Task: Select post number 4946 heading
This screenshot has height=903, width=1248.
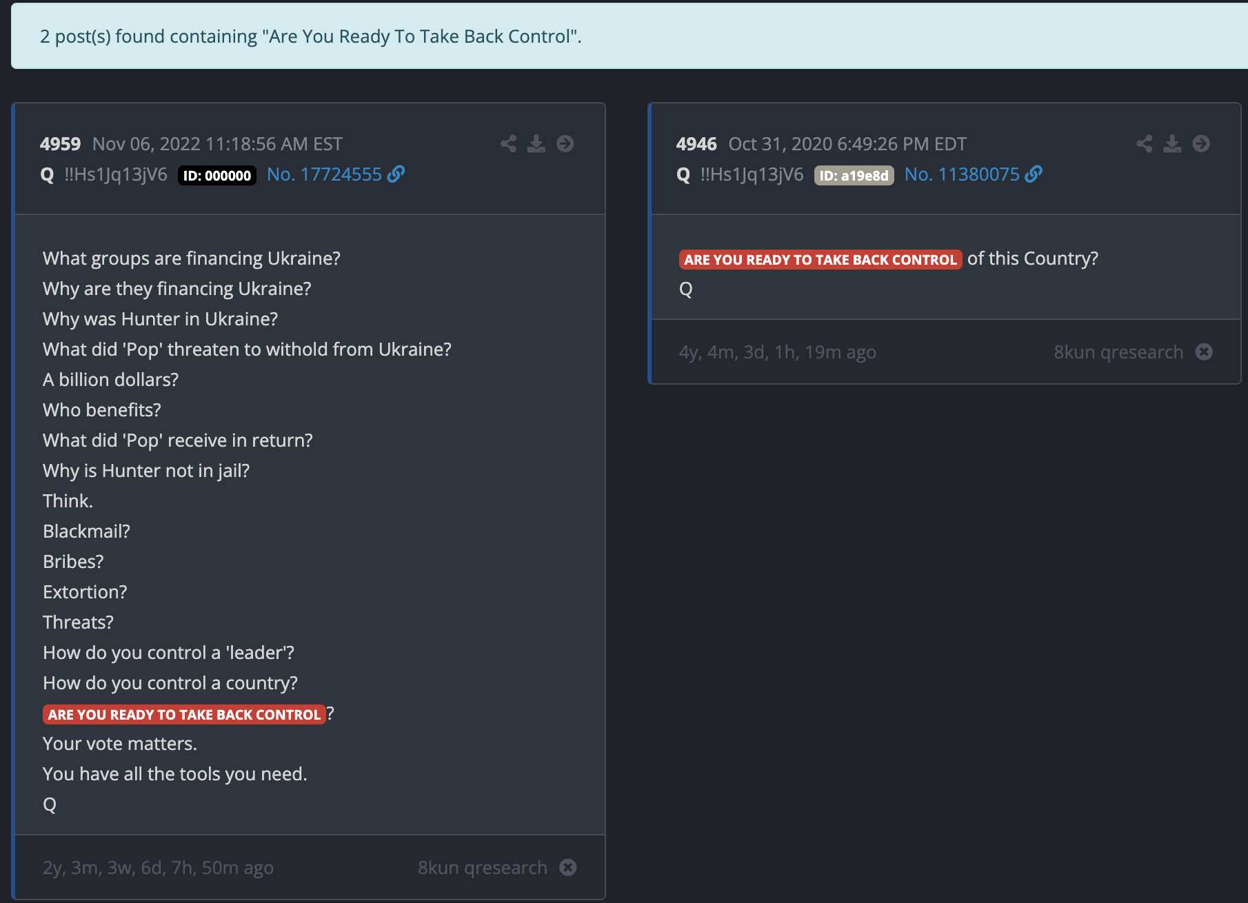Action: coord(696,144)
